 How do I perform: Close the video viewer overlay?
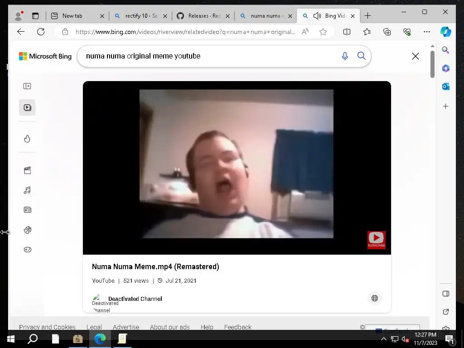(416, 56)
